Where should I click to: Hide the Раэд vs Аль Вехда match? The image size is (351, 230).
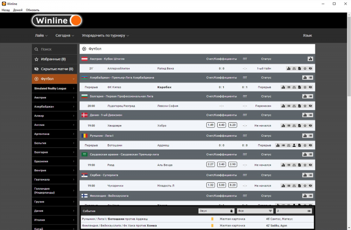pos(310,165)
